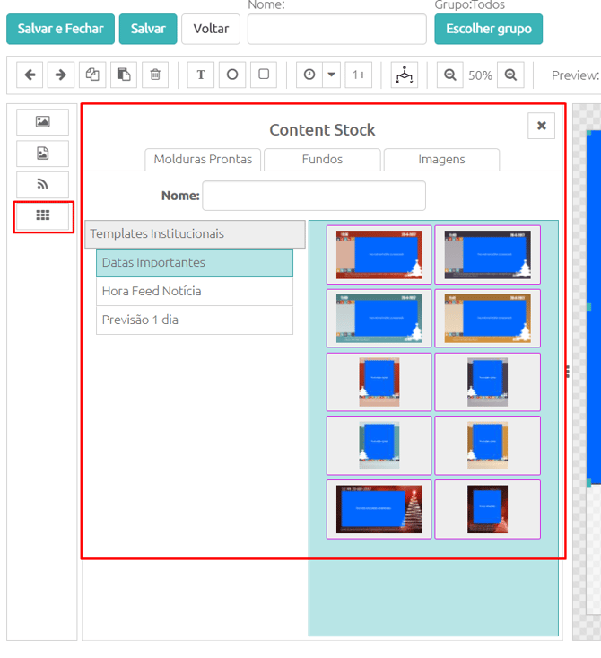Viewport: 601px width, 658px height.
Task: Switch to the Imagens tab
Action: [441, 160]
